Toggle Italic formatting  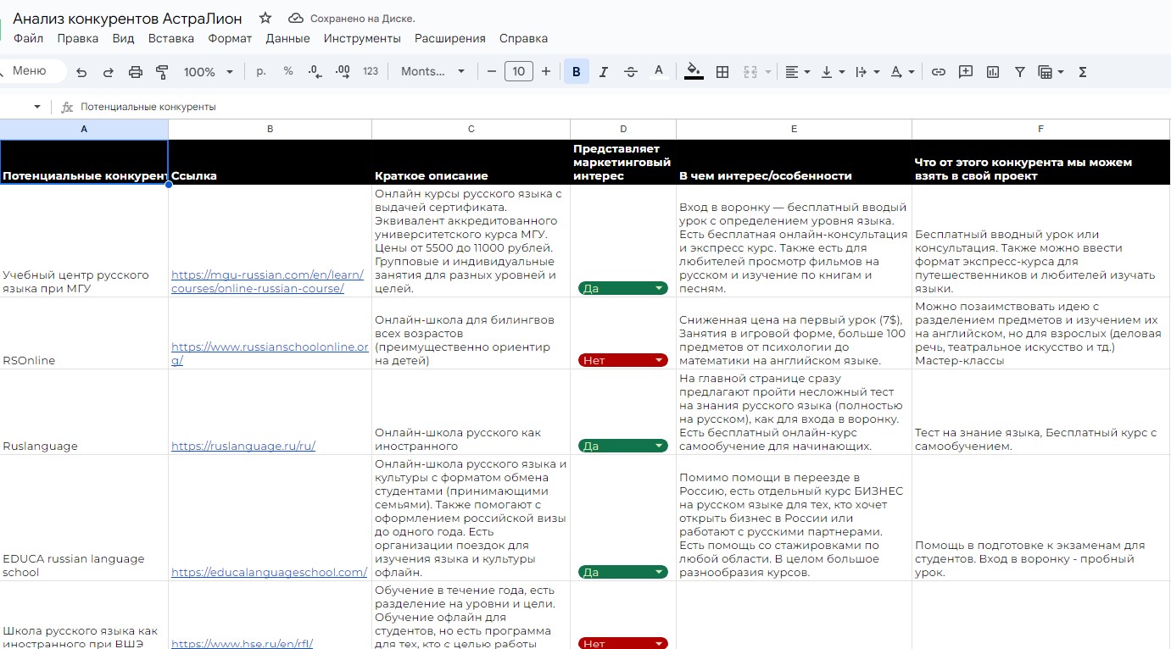click(604, 72)
